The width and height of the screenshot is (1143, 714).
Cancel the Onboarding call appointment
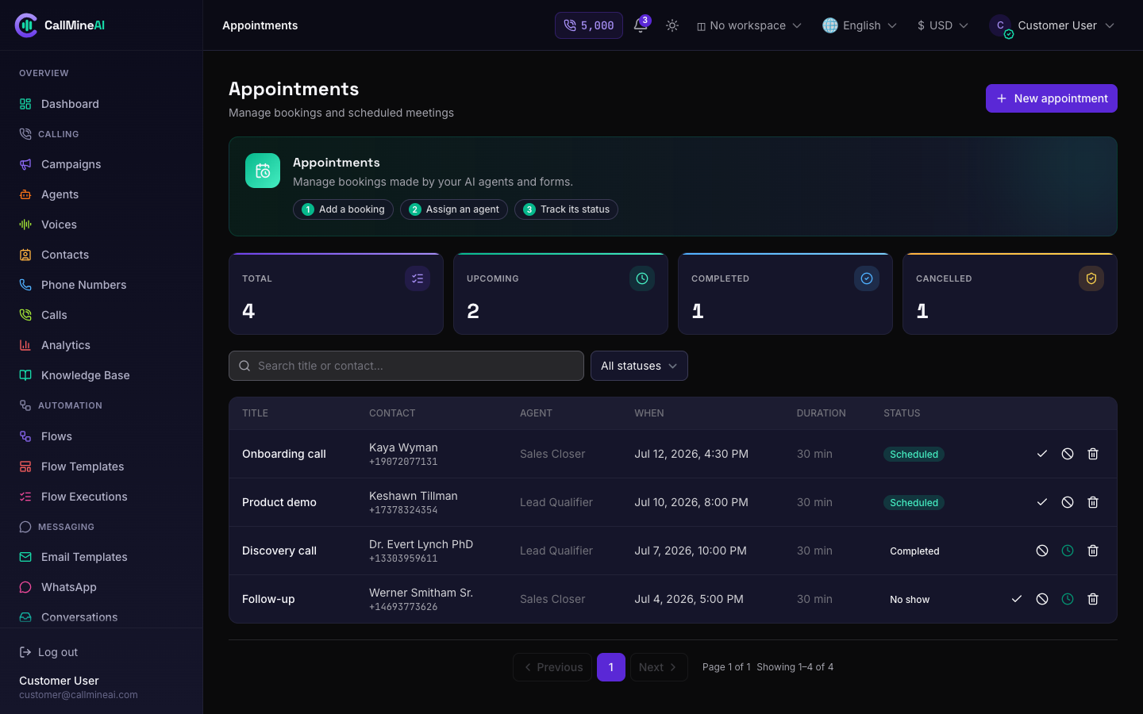pyautogui.click(x=1068, y=454)
